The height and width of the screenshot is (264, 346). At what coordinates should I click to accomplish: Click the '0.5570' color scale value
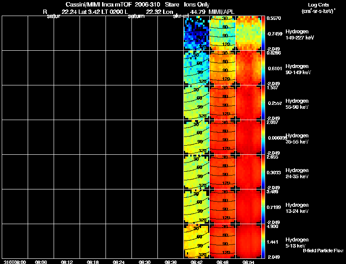[x=274, y=18]
